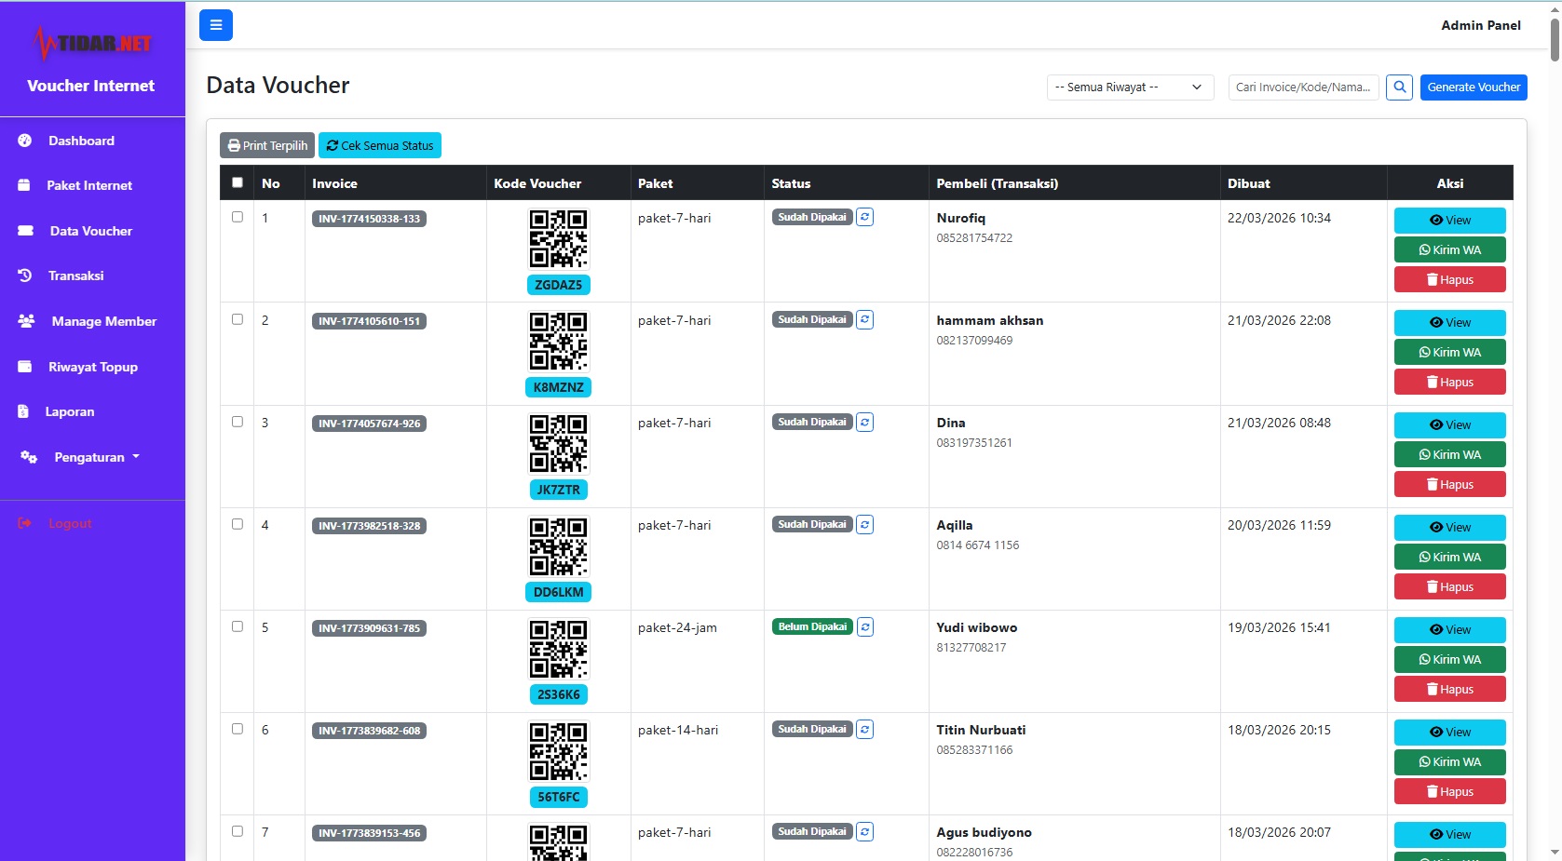Focus the Cari Invoice/Kode/Nama search field

tap(1303, 87)
